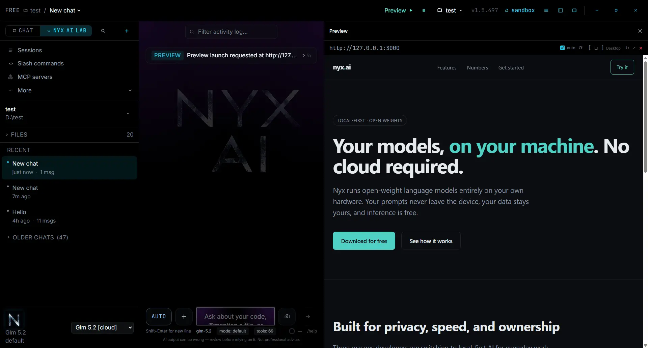Open preview in external window arrow icon
The width and height of the screenshot is (648, 348).
[634, 48]
